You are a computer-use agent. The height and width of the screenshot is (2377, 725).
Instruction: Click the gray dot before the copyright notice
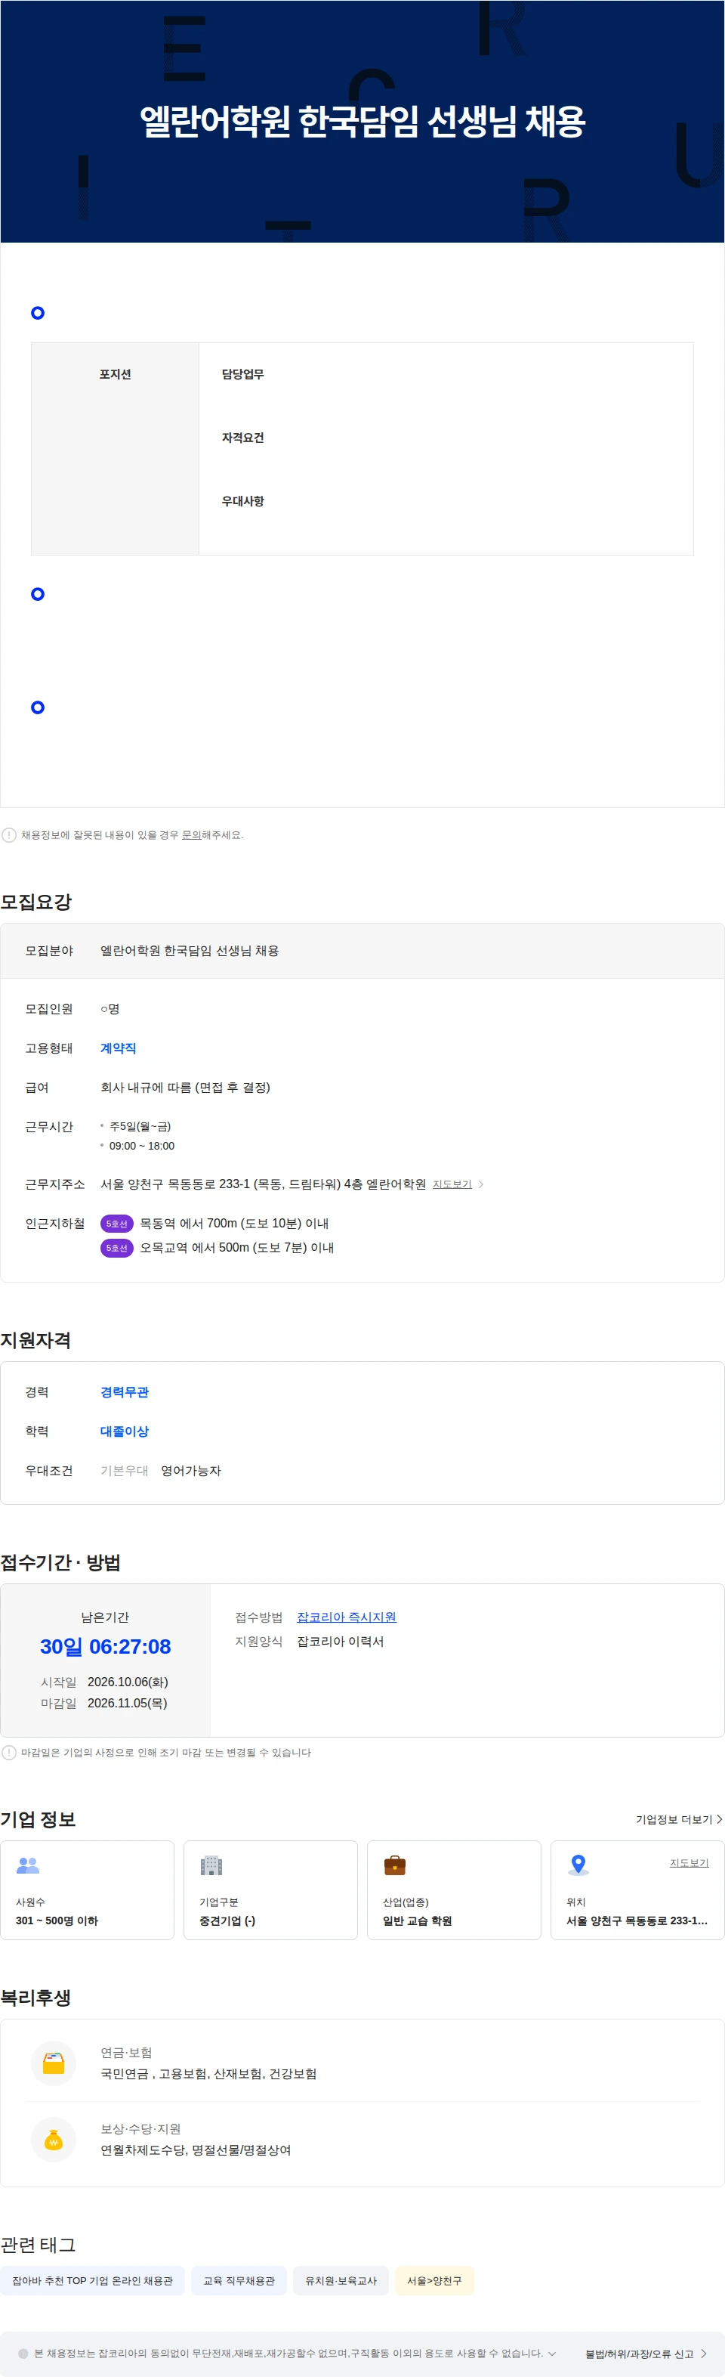(24, 2353)
